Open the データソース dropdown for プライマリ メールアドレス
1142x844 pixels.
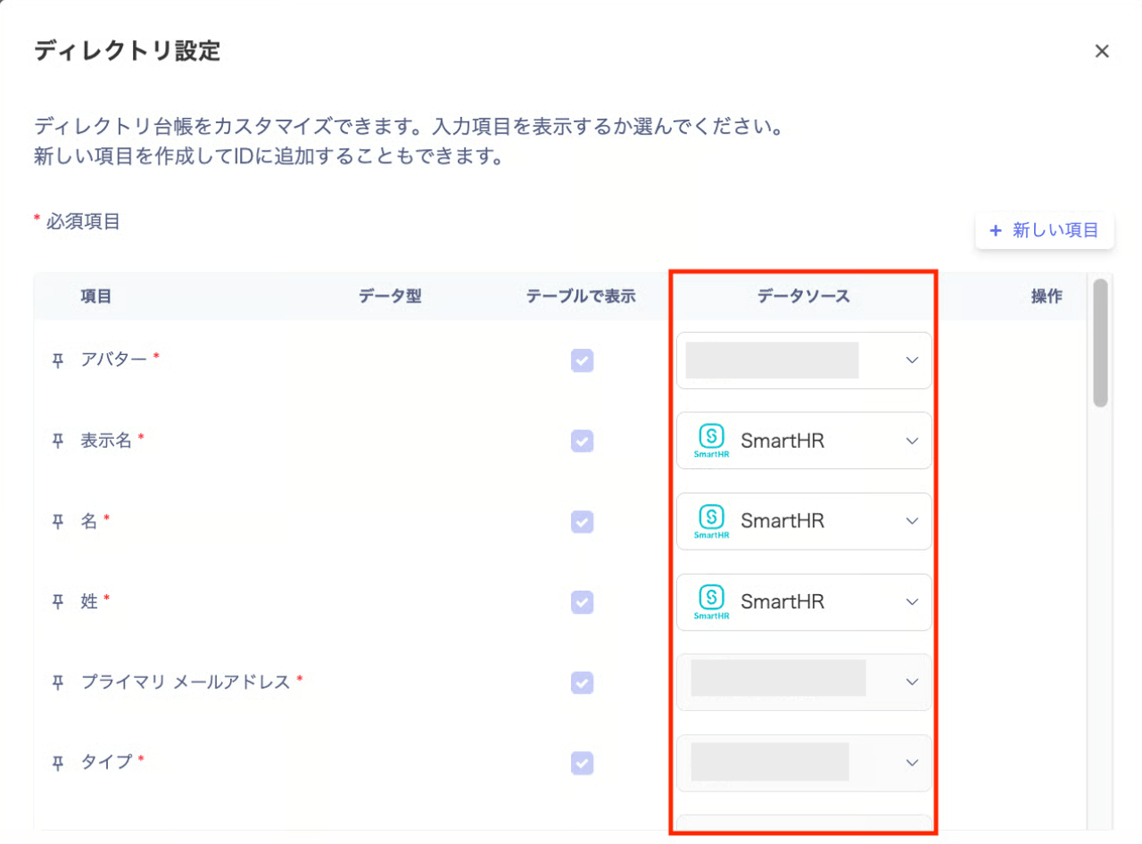(804, 682)
